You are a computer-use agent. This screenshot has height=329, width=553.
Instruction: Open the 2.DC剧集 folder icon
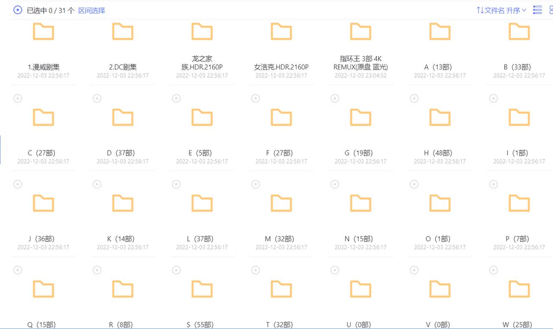pos(123,31)
